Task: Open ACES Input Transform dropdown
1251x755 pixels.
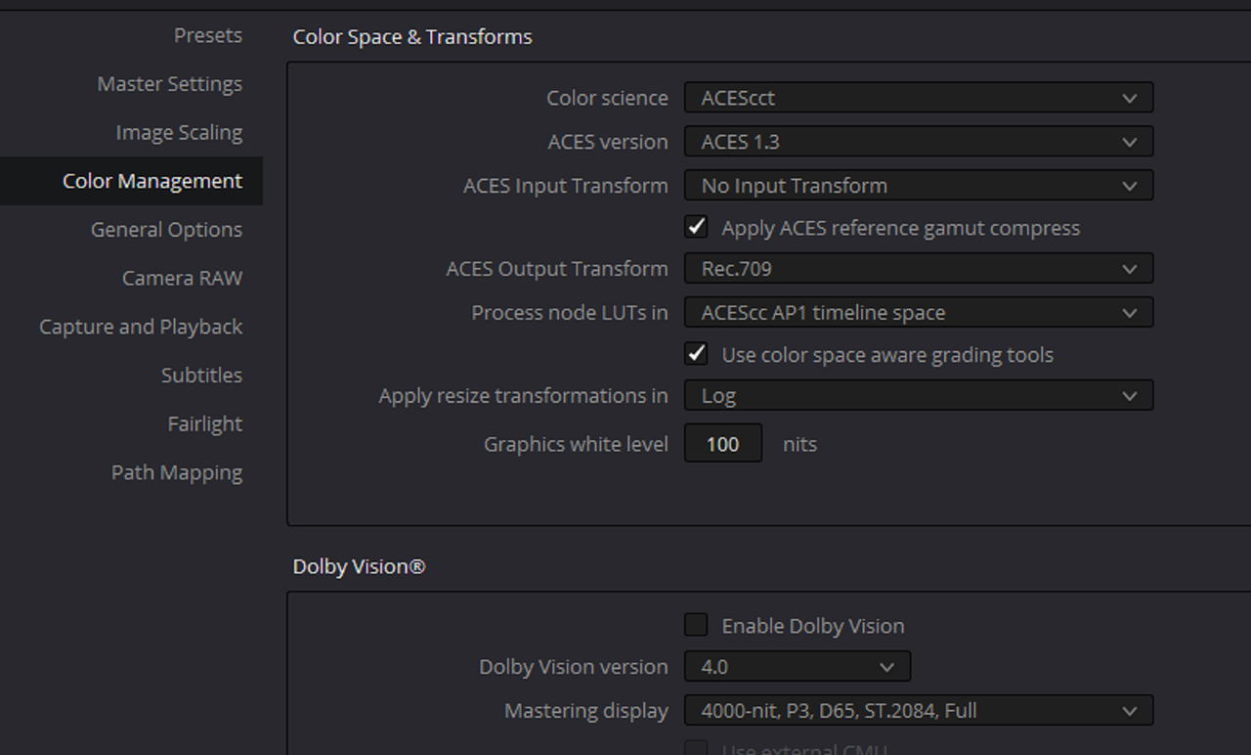Action: point(919,186)
